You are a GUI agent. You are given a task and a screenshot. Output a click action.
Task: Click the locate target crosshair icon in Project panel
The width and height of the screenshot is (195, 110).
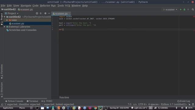pos(37,13)
